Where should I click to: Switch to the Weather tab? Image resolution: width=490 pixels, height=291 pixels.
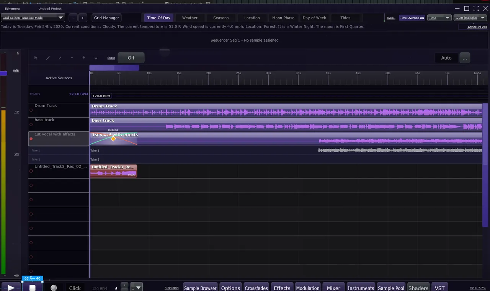[x=190, y=18]
